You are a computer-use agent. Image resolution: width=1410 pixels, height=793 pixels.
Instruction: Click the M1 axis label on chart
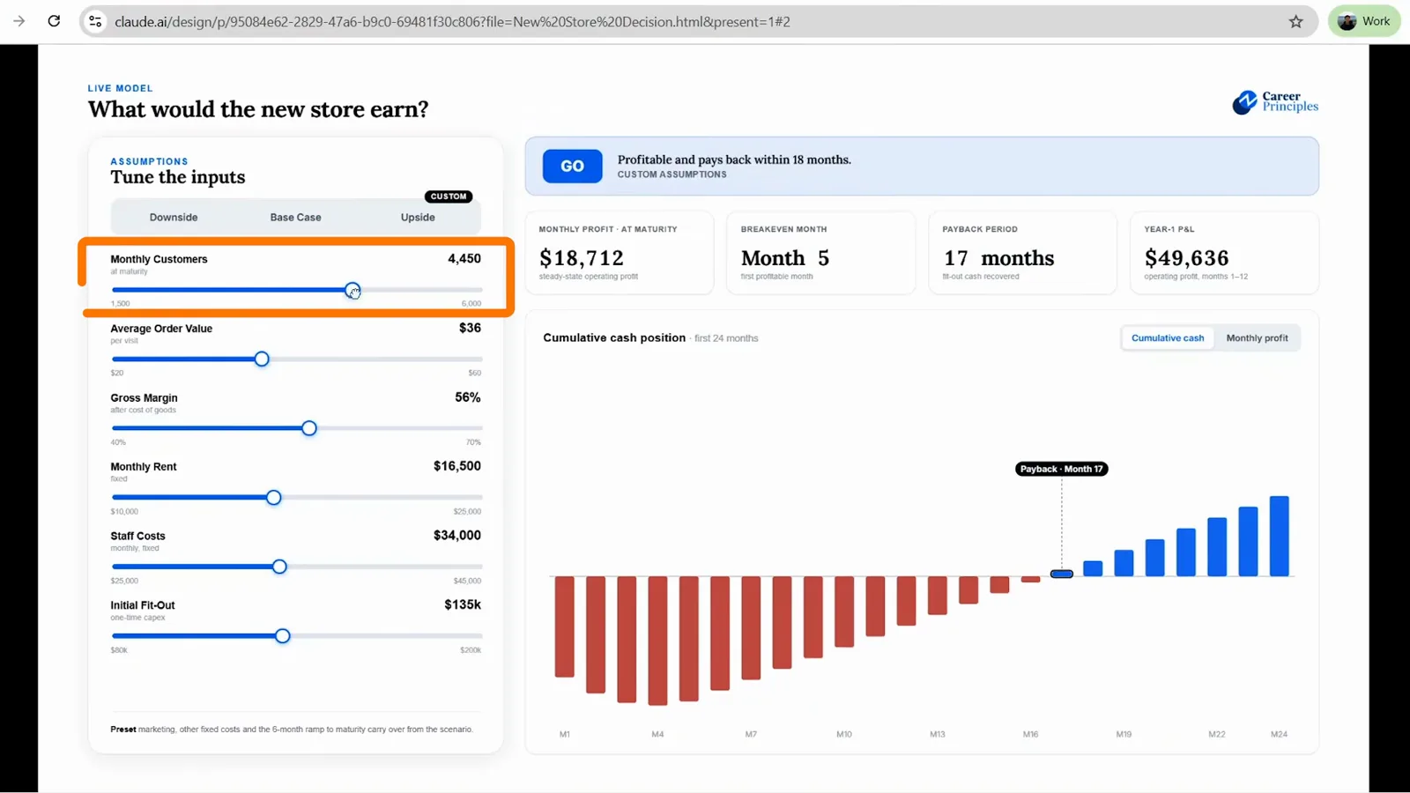click(x=565, y=734)
